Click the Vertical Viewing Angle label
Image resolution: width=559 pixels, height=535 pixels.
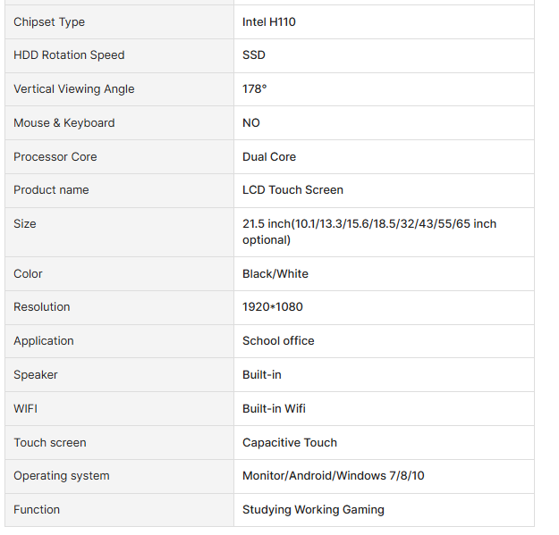[74, 89]
